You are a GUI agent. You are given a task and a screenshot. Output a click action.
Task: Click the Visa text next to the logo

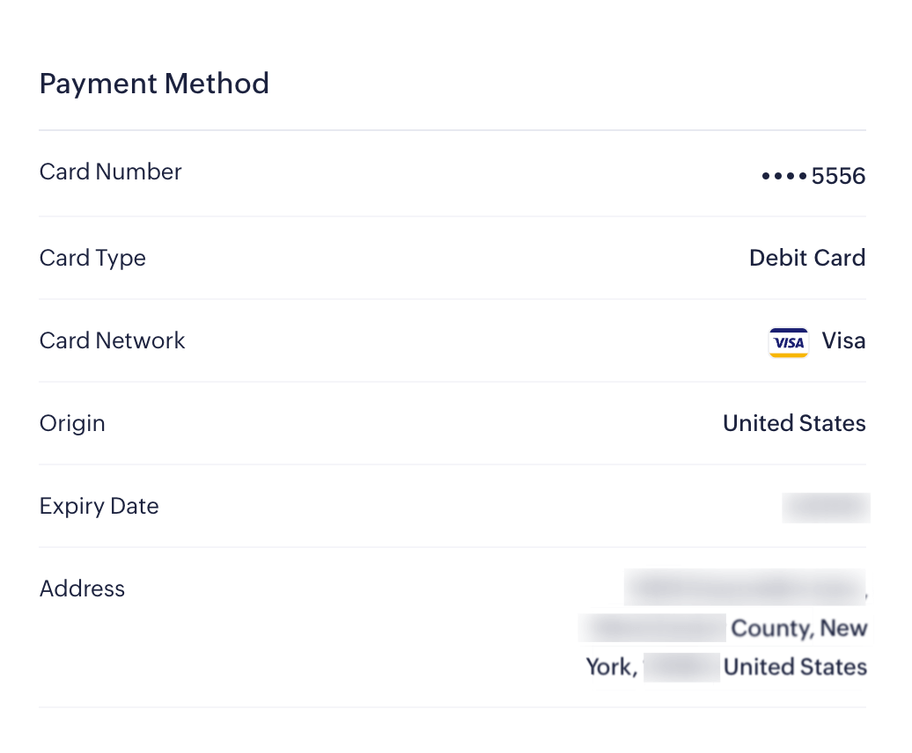point(843,340)
